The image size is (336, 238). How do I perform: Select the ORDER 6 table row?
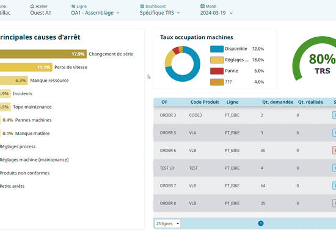pos(245,151)
